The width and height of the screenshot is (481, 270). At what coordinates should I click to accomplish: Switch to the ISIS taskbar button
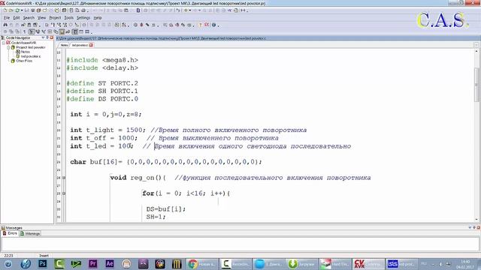pos(401,264)
